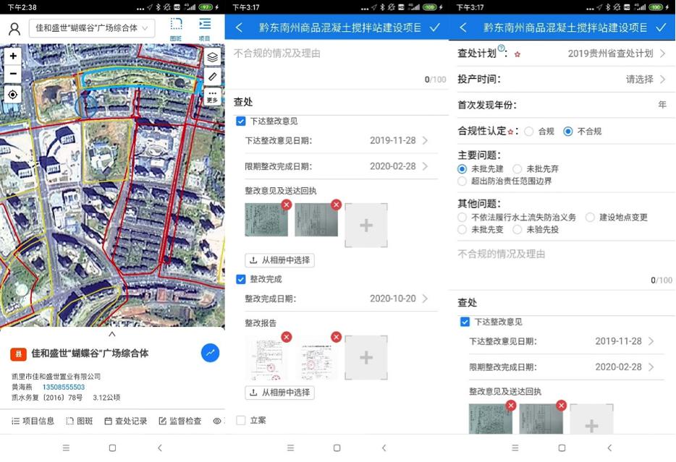Click 从相册中选择 below 整改报告 images

click(x=279, y=393)
